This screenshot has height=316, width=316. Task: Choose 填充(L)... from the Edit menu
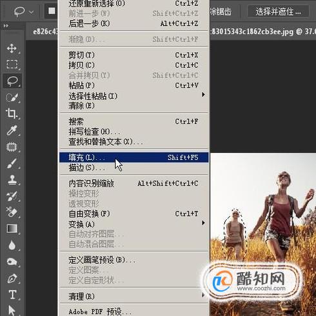(133, 157)
